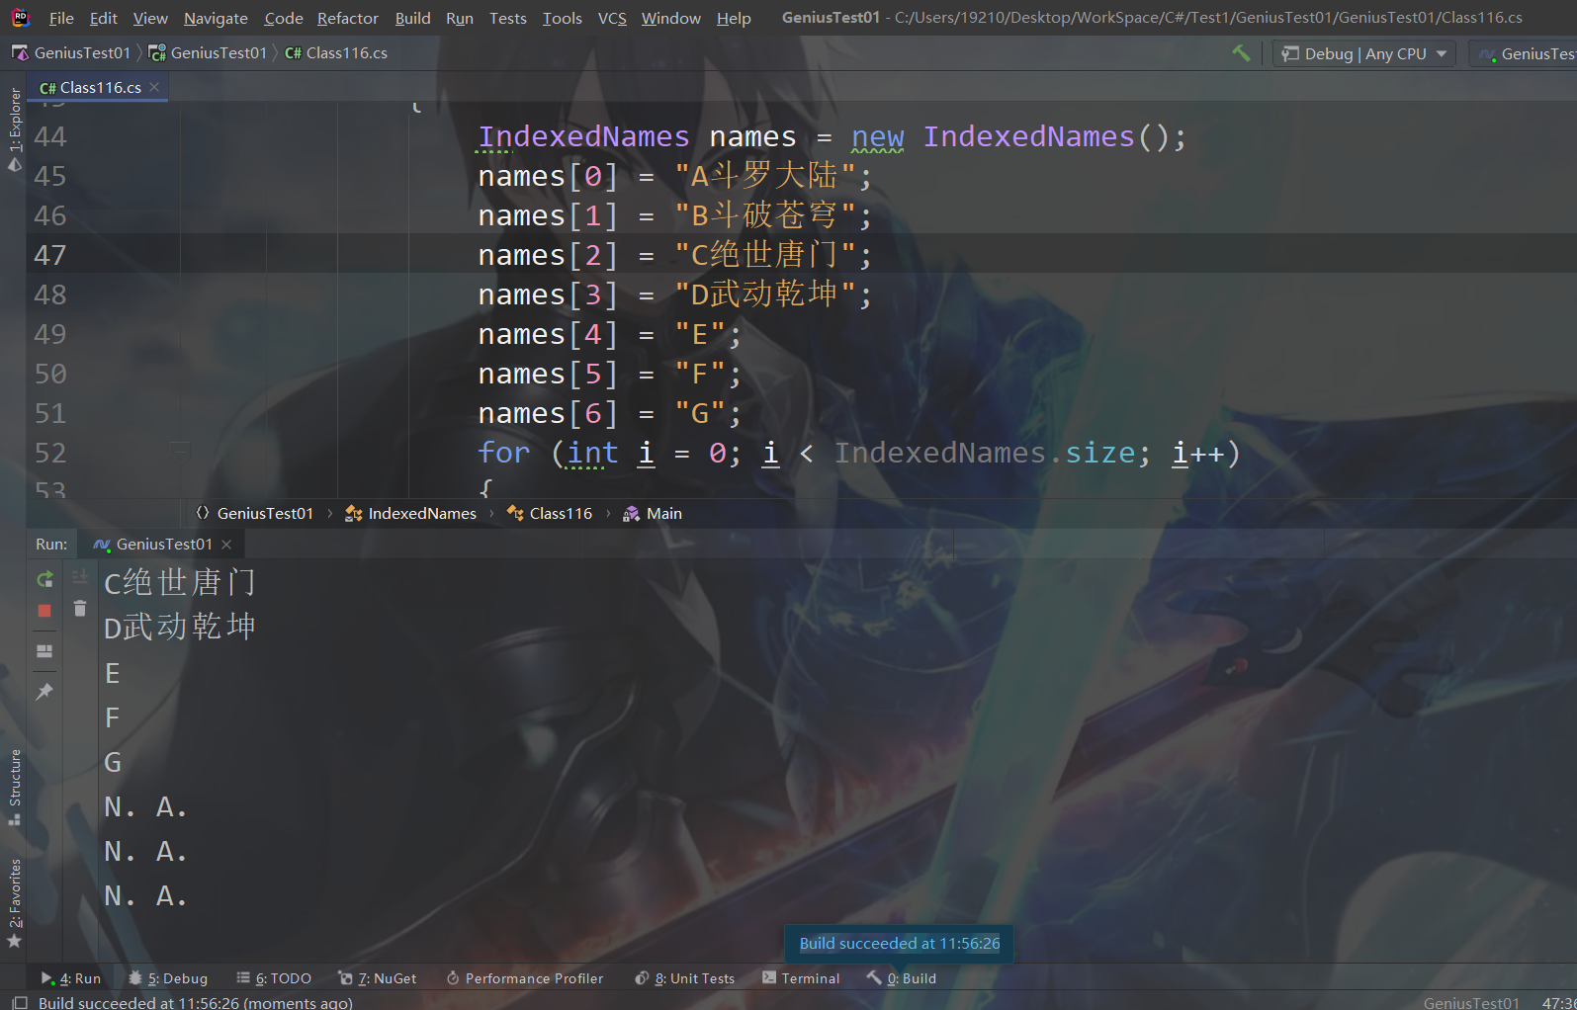Open the Build tool window
Image resolution: width=1577 pixels, height=1010 pixels.
click(902, 978)
